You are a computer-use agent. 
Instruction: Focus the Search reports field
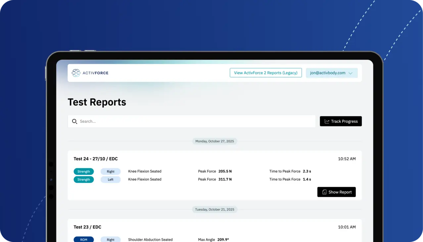195,121
